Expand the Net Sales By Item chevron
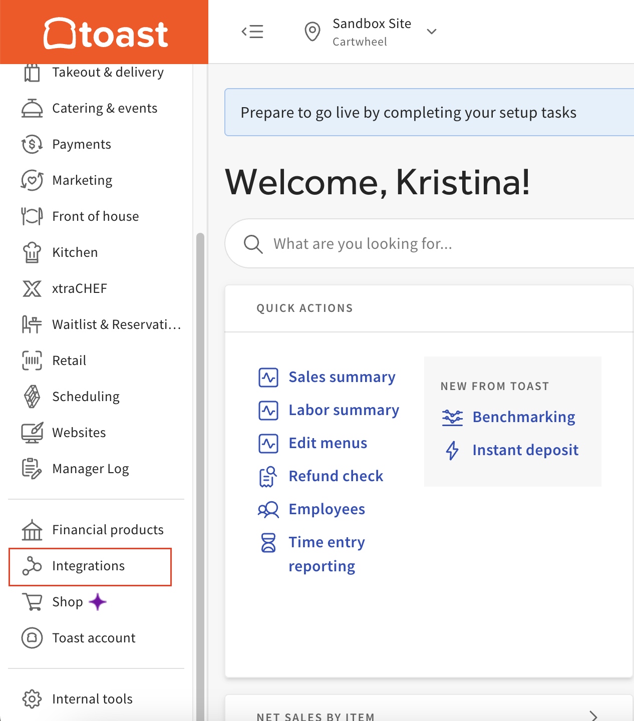Screen dimensions: 634x721 [593, 715]
